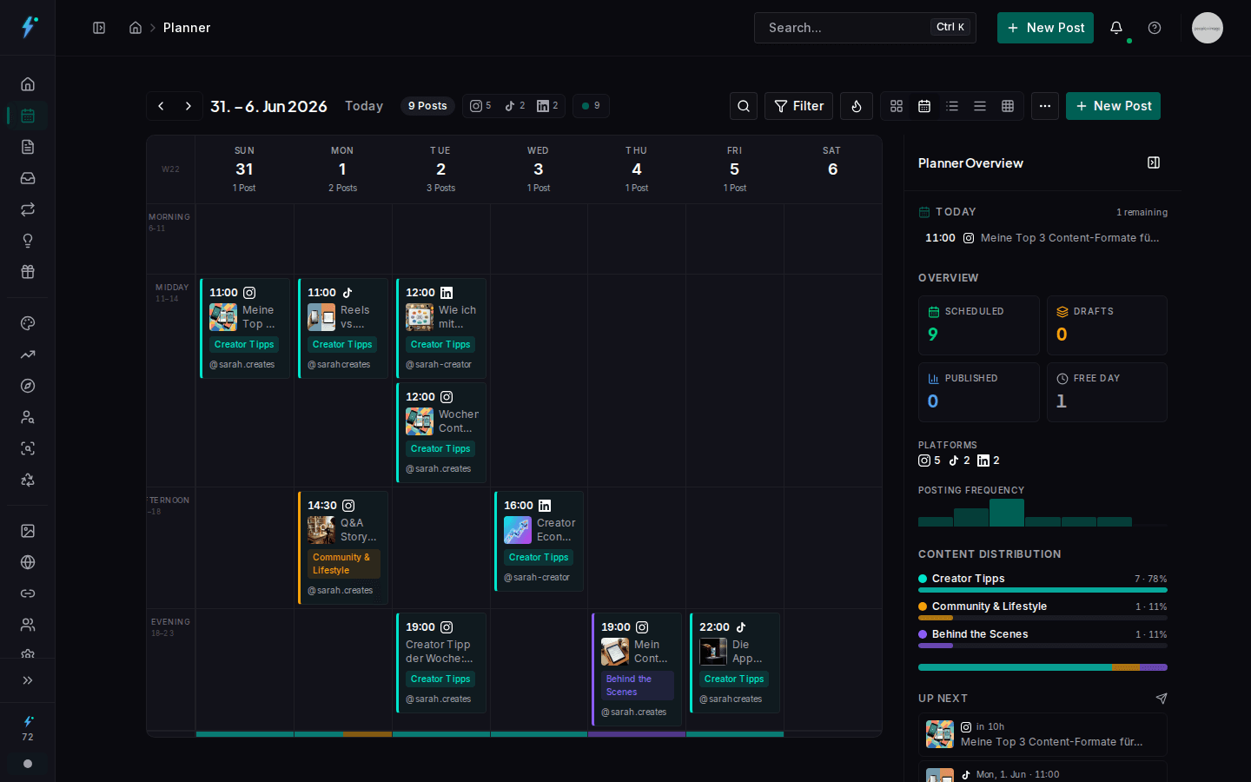Click the home breadcrumb icon in header
Image resolution: width=1251 pixels, height=782 pixels.
(136, 28)
